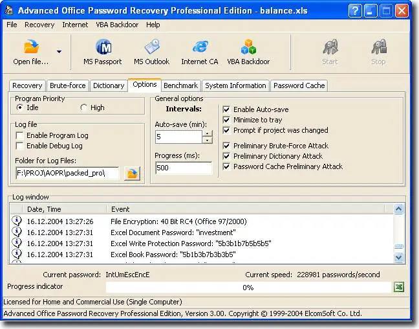Open the Recovery menu
Screen dimensions: 419x329
[39, 25]
